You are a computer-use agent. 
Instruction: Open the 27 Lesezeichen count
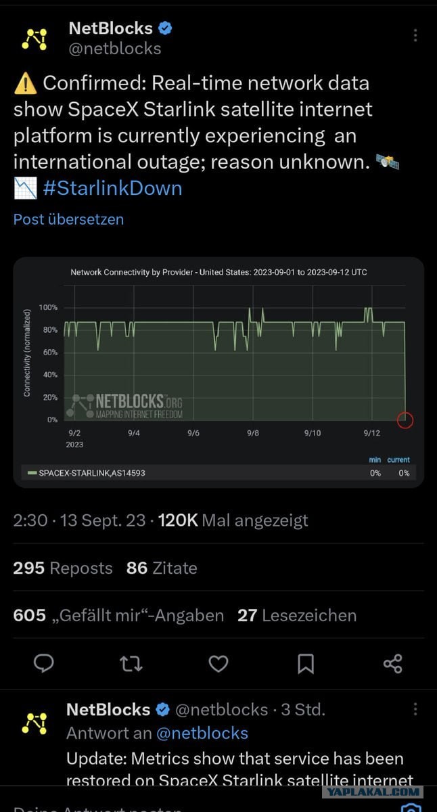297,615
